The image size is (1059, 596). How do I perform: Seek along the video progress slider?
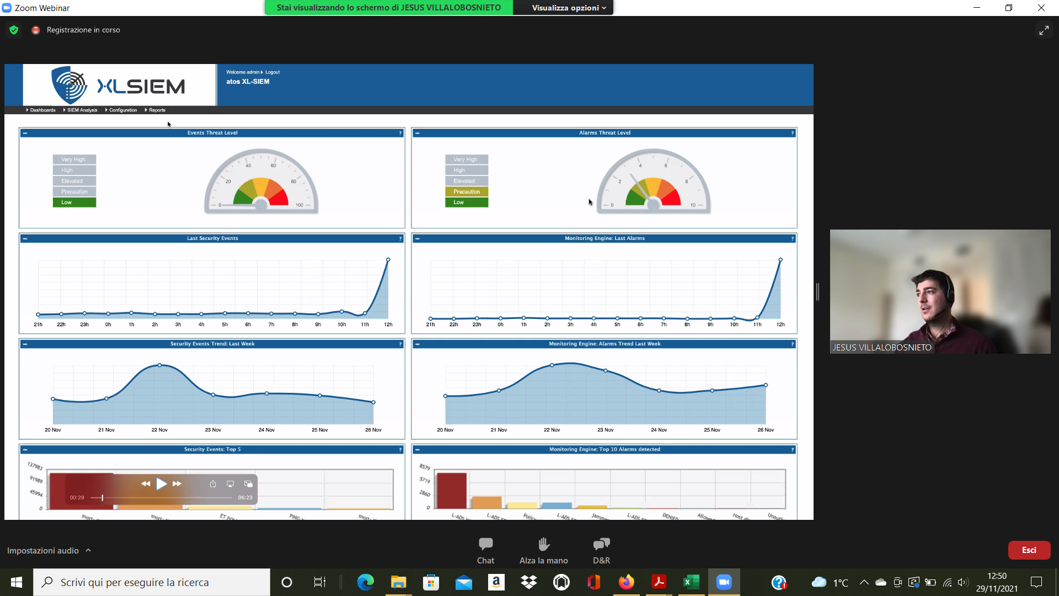[x=162, y=498]
